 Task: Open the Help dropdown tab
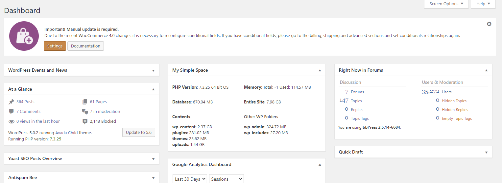(x=483, y=4)
